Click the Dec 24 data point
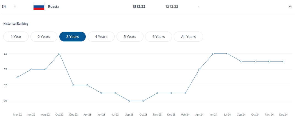296x124 pixels. click(283, 61)
